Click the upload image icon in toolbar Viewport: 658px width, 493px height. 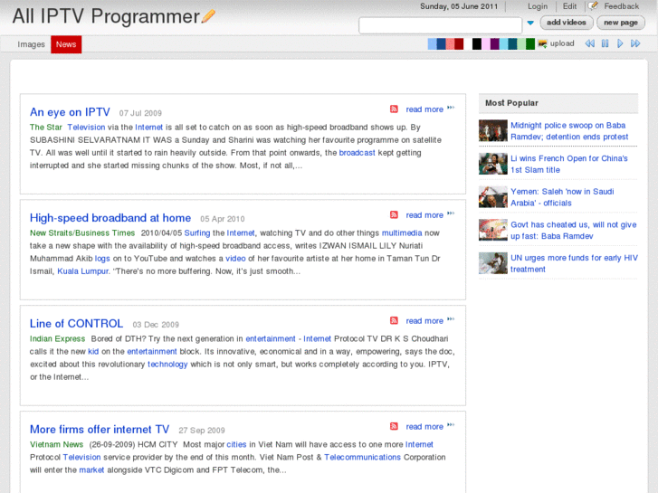point(542,43)
